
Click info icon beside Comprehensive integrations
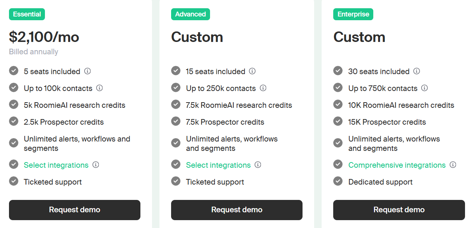coord(453,164)
